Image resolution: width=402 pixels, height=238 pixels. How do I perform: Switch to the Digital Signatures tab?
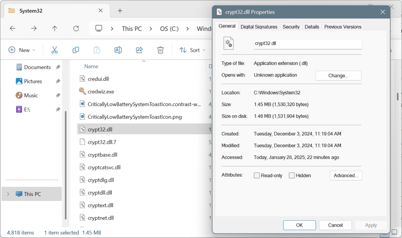pos(258,26)
